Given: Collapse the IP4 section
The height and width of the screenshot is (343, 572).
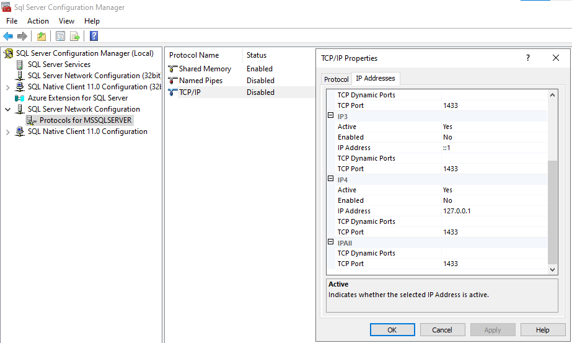Looking at the screenshot, I should [330, 179].
